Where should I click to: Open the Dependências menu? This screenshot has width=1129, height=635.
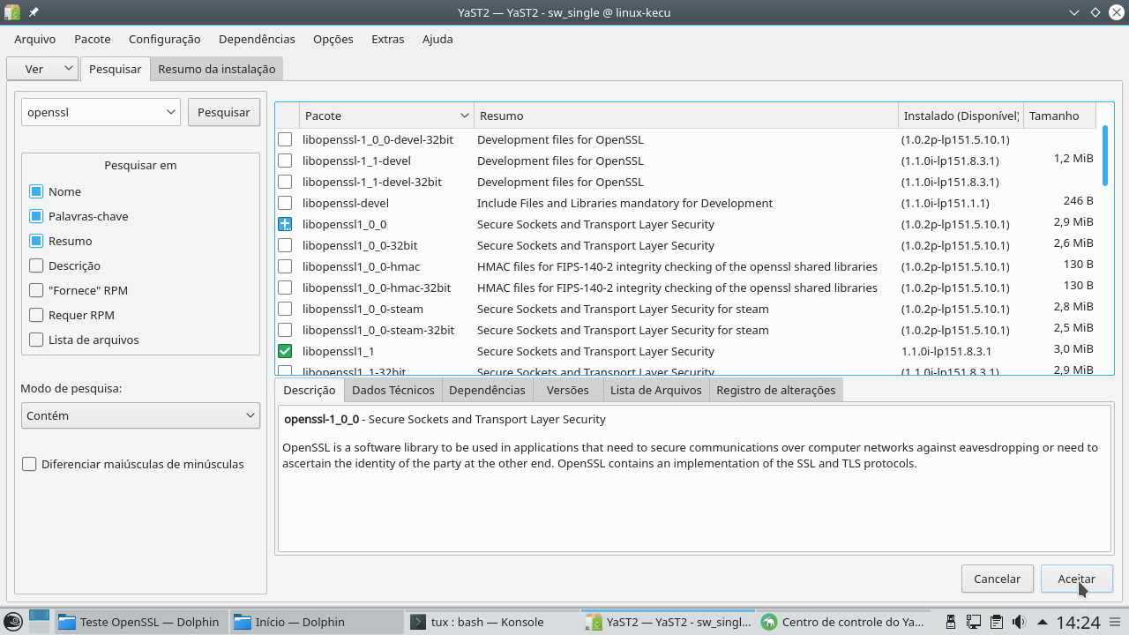click(x=257, y=39)
